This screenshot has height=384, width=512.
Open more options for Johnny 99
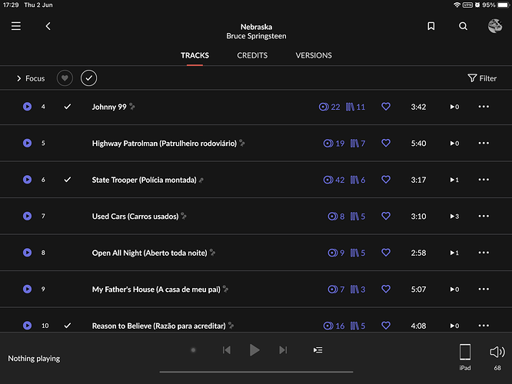coord(484,107)
